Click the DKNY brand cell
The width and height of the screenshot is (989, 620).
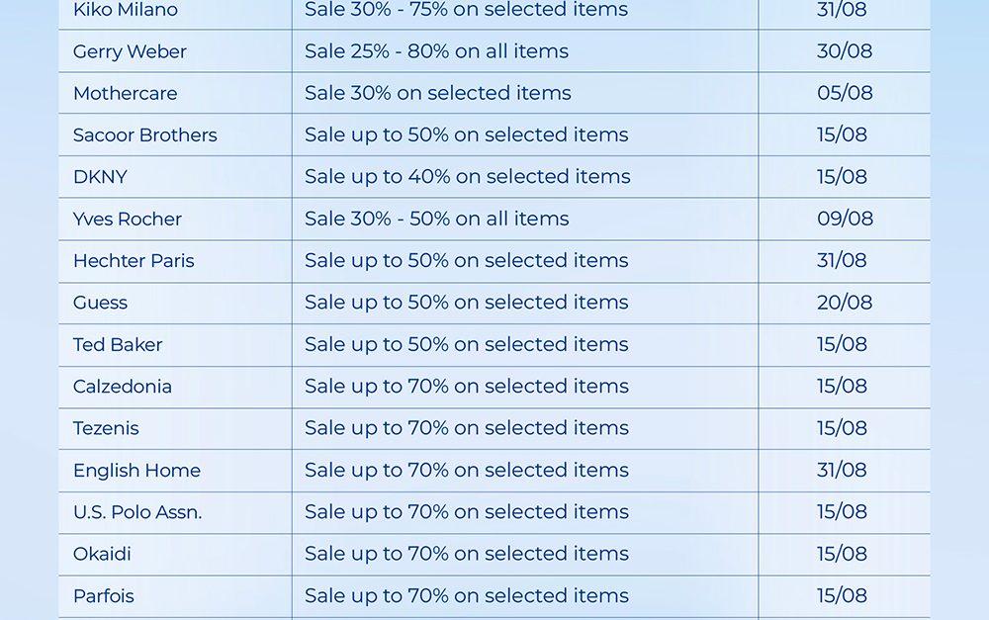coord(101,177)
